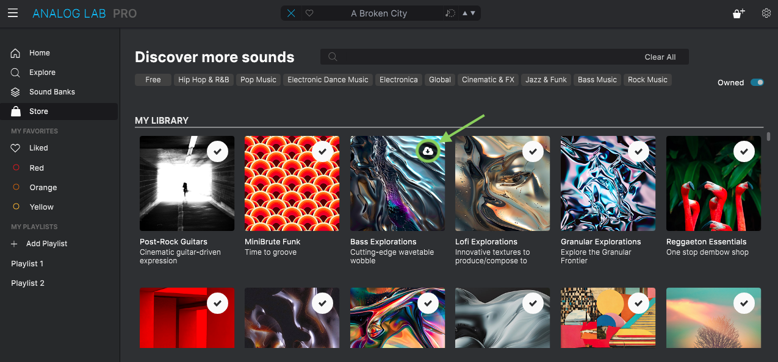Click the MY LIBRARY section heading
This screenshot has width=778, height=362.
pyautogui.click(x=162, y=121)
